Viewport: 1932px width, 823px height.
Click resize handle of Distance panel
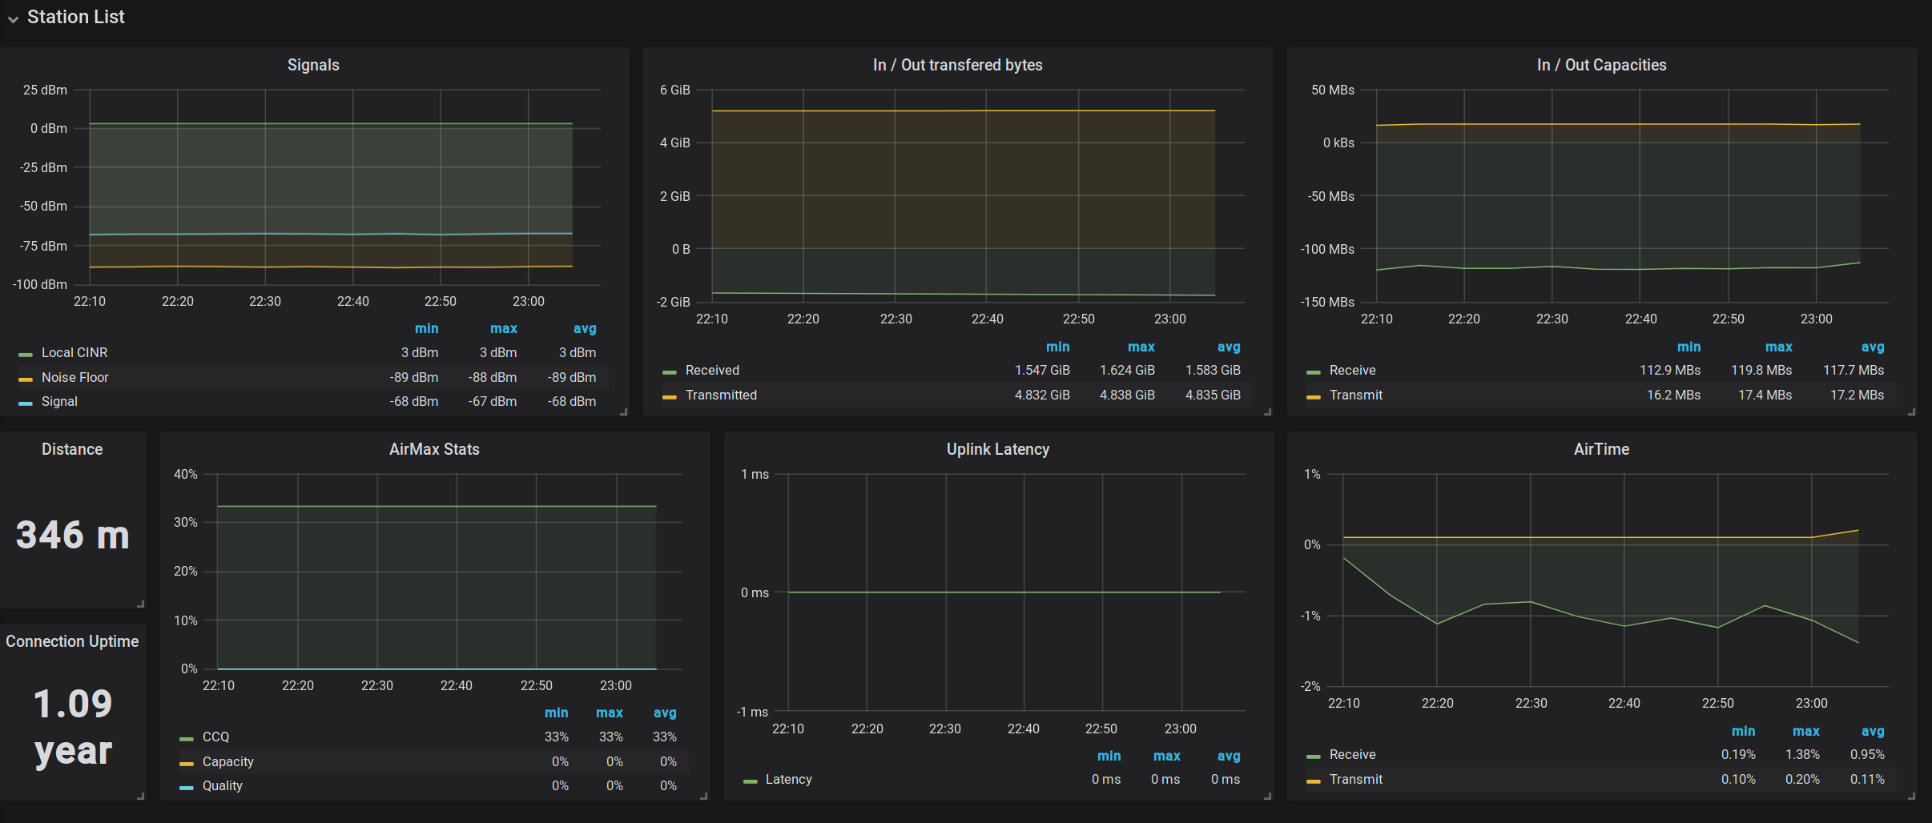pos(140,604)
